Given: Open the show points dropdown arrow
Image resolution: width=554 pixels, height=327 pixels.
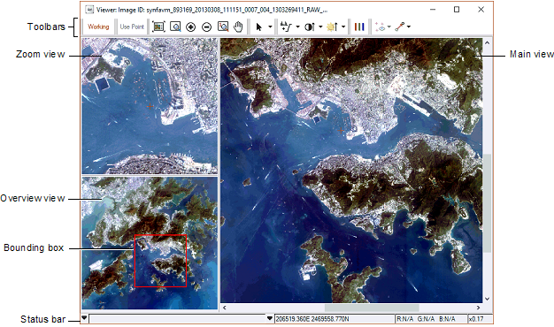Looking at the screenshot, I should [389, 27].
